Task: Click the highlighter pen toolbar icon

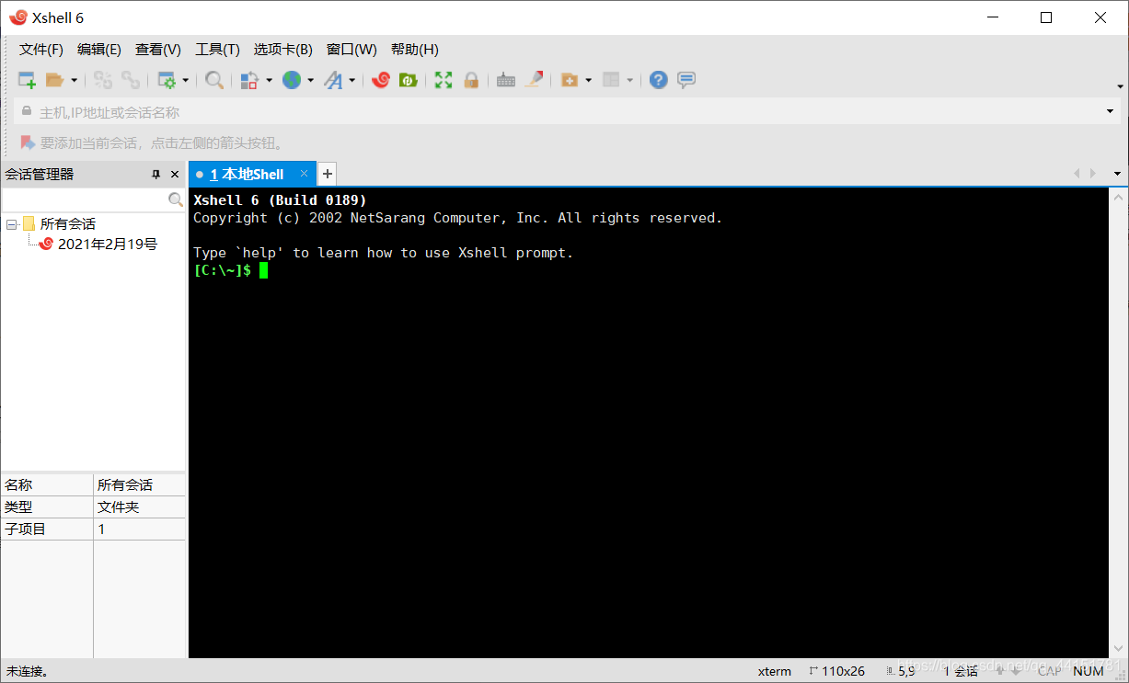Action: click(x=534, y=80)
